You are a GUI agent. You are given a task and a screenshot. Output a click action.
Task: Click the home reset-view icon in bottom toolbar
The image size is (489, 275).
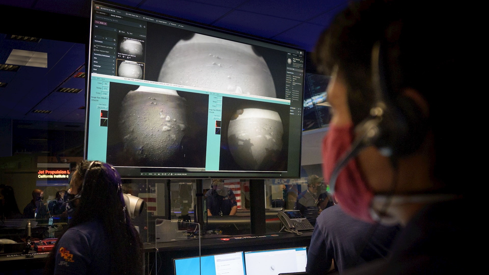pyautogui.click(x=159, y=174)
